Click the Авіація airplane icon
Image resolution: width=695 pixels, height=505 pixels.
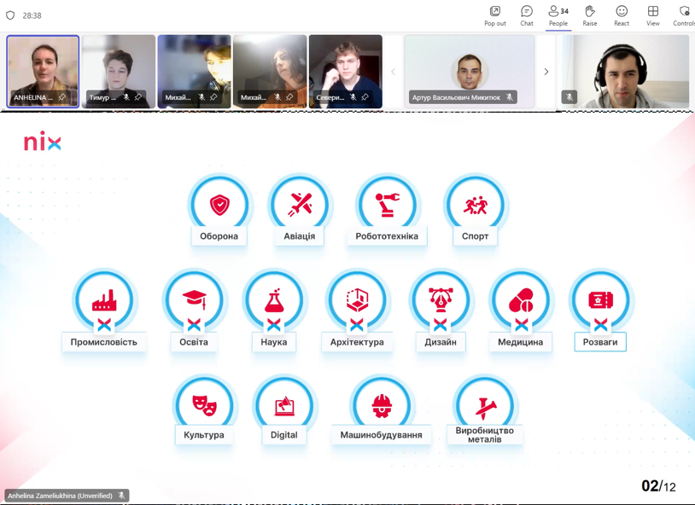[x=300, y=205]
